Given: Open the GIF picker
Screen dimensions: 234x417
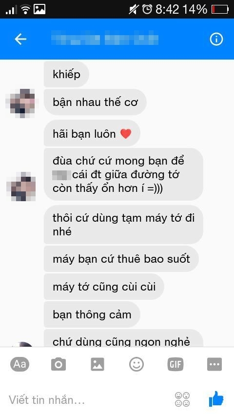Looking at the screenshot, I should (x=175, y=364).
